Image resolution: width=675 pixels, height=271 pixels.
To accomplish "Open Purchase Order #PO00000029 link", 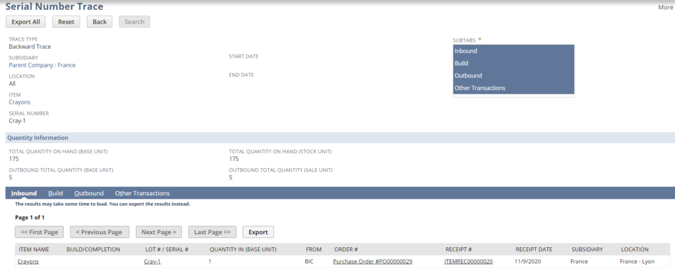I will 373,261.
